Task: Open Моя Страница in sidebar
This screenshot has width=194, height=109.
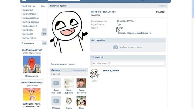Action: pos(28,6)
